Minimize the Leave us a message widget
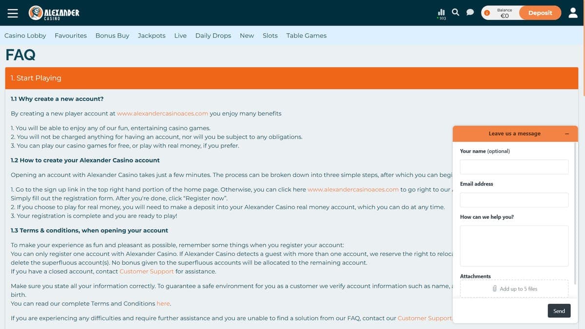585x329 pixels. 567,134
